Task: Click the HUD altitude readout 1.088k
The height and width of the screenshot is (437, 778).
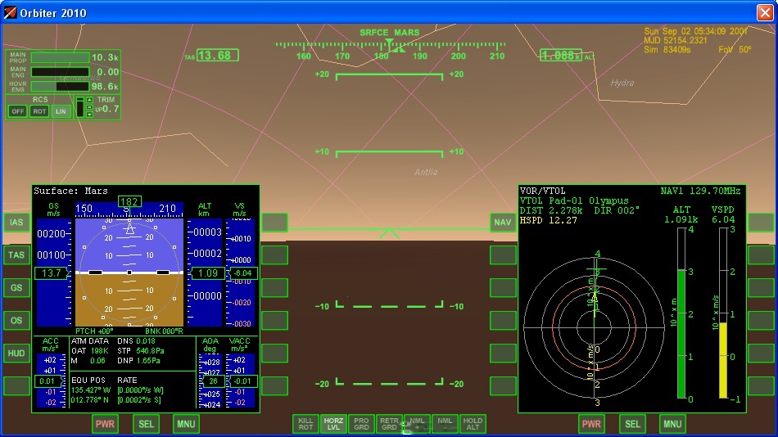Action: coord(561,56)
